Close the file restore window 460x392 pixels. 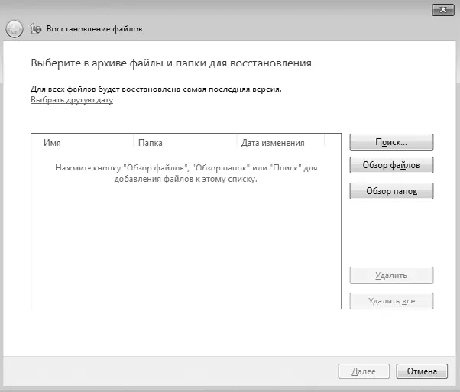tap(443, 10)
